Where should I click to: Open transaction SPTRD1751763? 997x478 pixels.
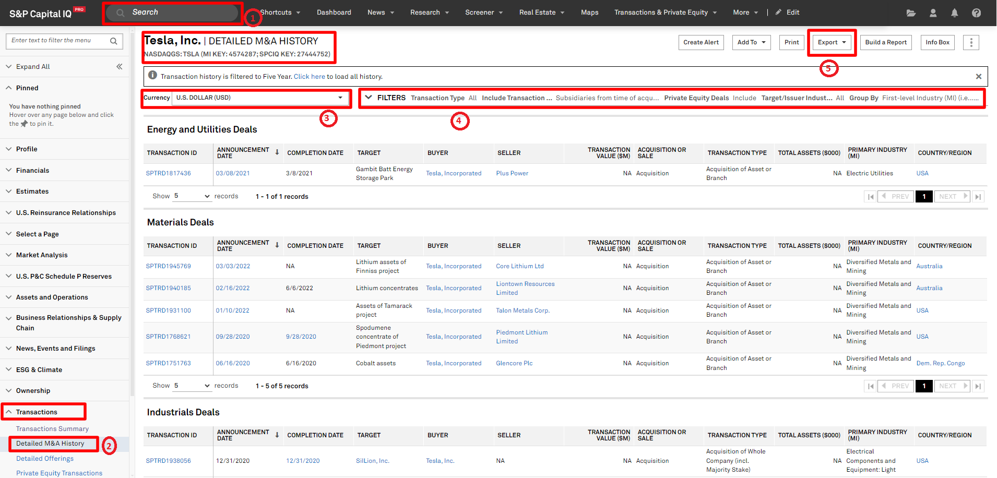(168, 363)
